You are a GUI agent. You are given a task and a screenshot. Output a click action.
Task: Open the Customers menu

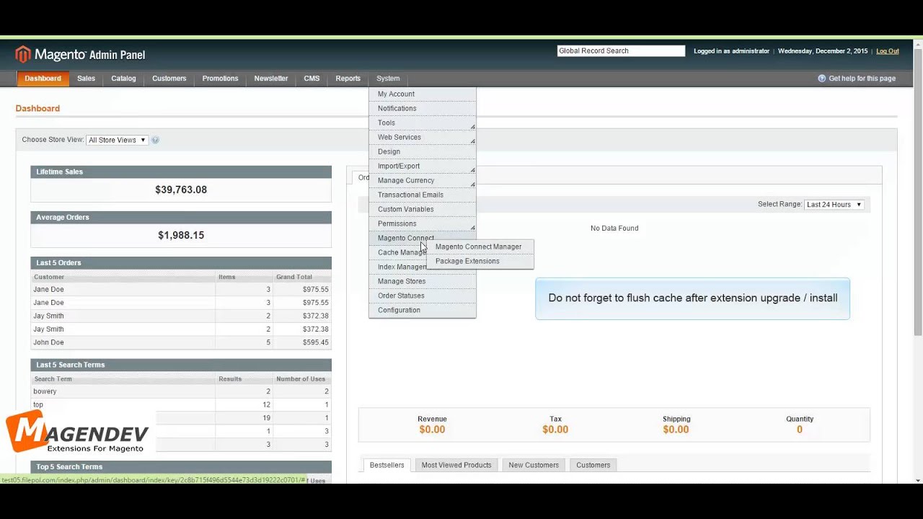point(169,79)
